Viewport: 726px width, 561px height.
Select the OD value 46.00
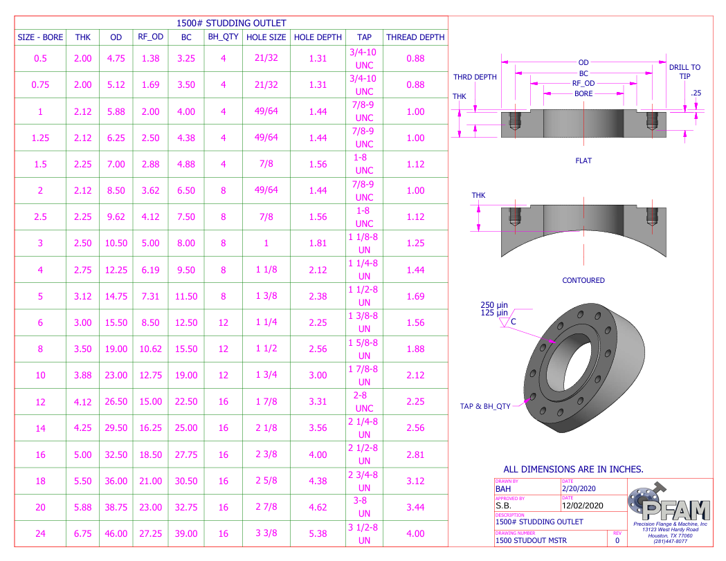(x=116, y=533)
